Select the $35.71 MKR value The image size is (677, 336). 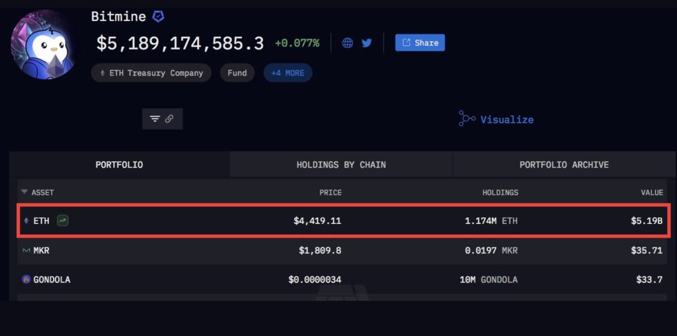coord(647,250)
